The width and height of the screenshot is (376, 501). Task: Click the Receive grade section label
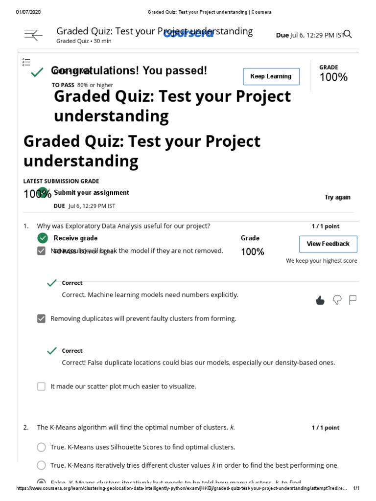tap(75, 238)
